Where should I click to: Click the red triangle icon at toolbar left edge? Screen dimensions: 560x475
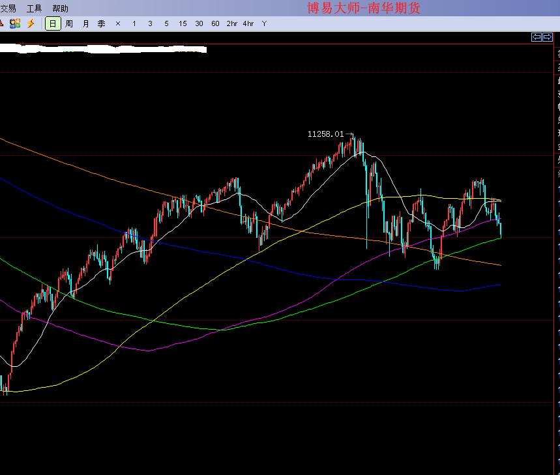coord(2,23)
